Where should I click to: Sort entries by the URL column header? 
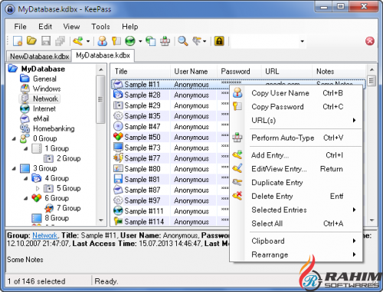click(286, 71)
